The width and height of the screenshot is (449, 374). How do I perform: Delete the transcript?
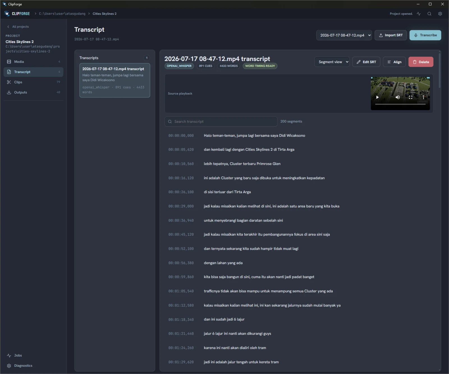(421, 62)
